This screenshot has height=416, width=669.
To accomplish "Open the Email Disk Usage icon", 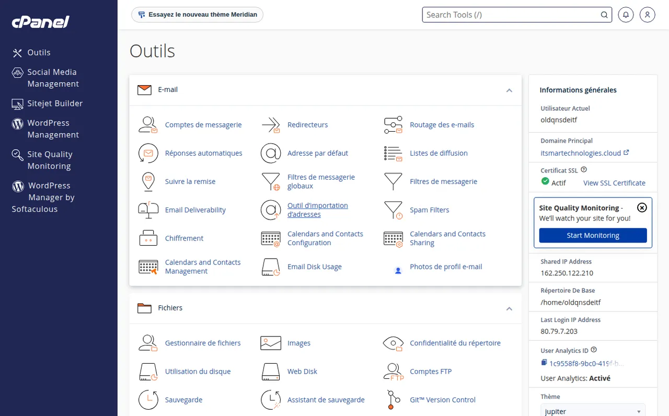I will coord(271,267).
